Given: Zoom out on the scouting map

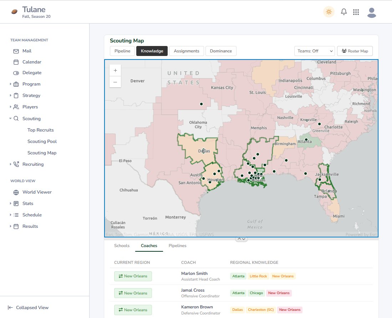Looking at the screenshot, I should pos(115,82).
